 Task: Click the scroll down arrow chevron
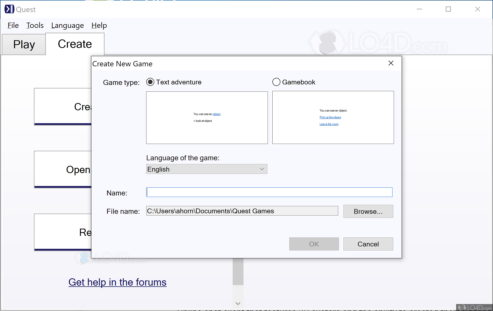(x=238, y=303)
